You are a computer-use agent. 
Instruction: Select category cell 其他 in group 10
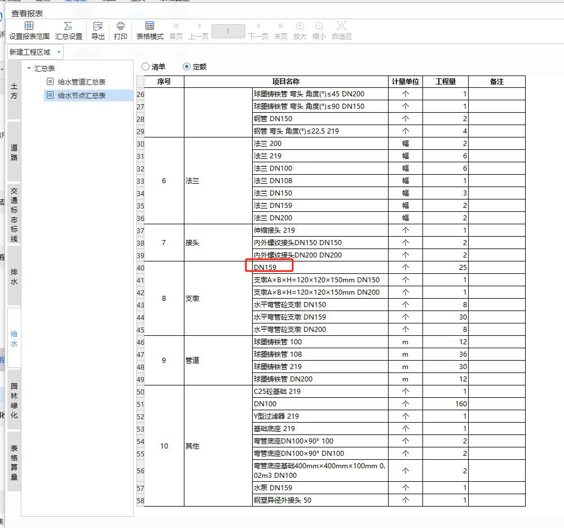click(x=218, y=446)
